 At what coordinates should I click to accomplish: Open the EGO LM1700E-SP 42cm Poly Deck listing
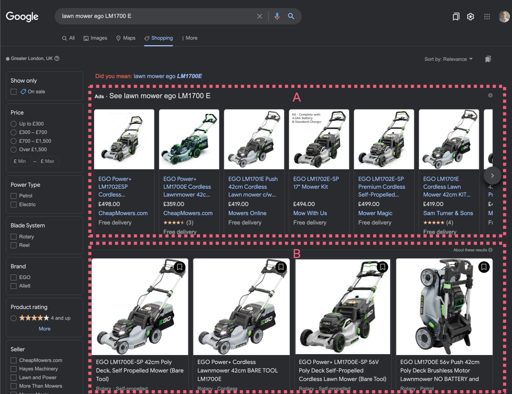click(x=140, y=371)
